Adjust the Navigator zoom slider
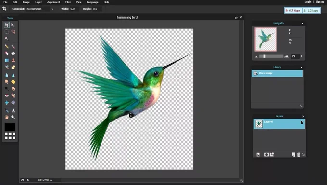This screenshot has width=327, height=185. pos(271,56)
